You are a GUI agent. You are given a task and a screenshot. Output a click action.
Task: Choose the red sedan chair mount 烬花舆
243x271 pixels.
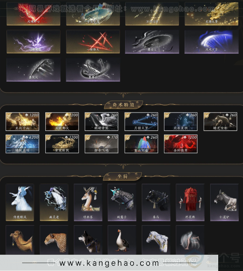click(190, 202)
